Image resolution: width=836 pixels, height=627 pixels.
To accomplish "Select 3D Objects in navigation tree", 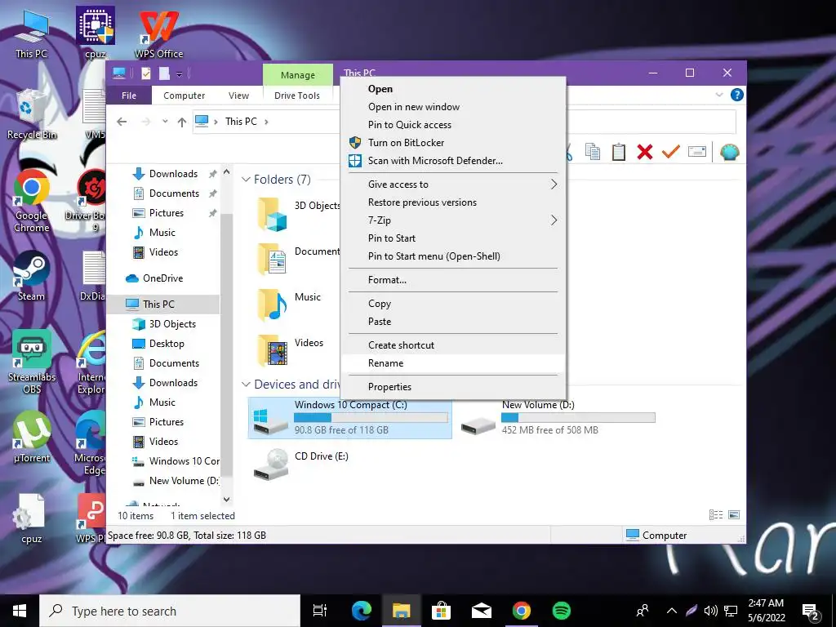I will point(172,324).
